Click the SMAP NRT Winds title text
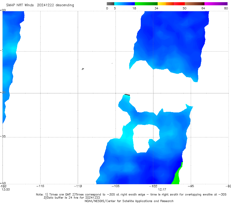This screenshot has width=231, height=203. [x=20, y=5]
